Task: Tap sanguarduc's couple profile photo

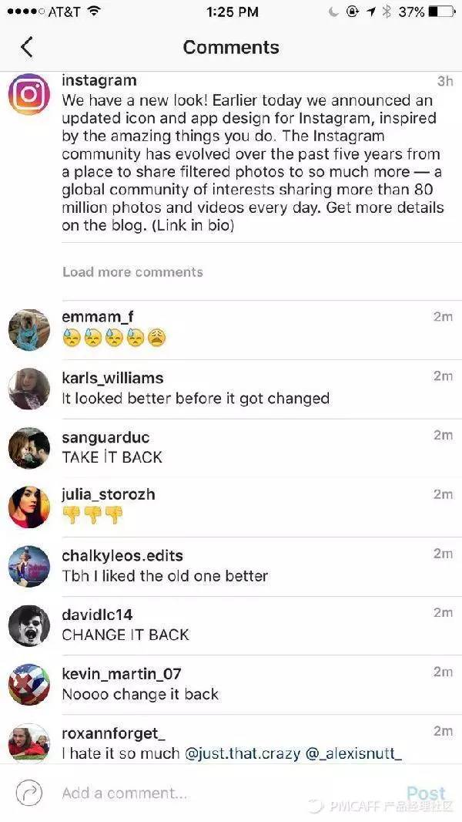Action: point(29,448)
